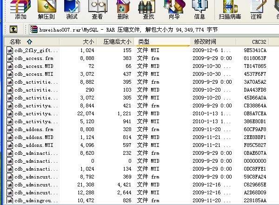Select cdb_activitya... row with size 5,120
The width and height of the screenshot is (279, 205).
coord(36,121)
